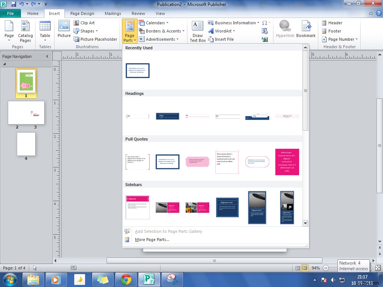Collapse the Page Navigation pane
Image resolution: width=383 pixels, height=287 pixels.
(47, 56)
